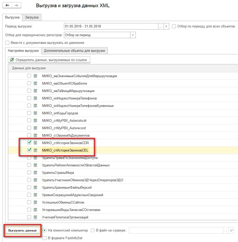Go forward with the right arrow button
This screenshot has width=238, height=242.
tap(16, 5)
